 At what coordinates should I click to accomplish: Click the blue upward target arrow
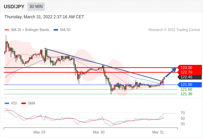point(171,72)
